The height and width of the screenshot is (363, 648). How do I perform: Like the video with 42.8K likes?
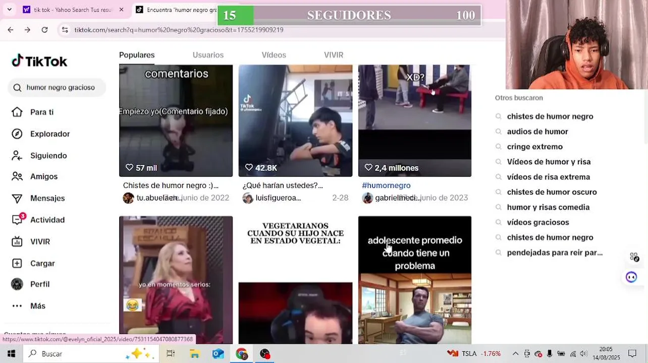249,167
